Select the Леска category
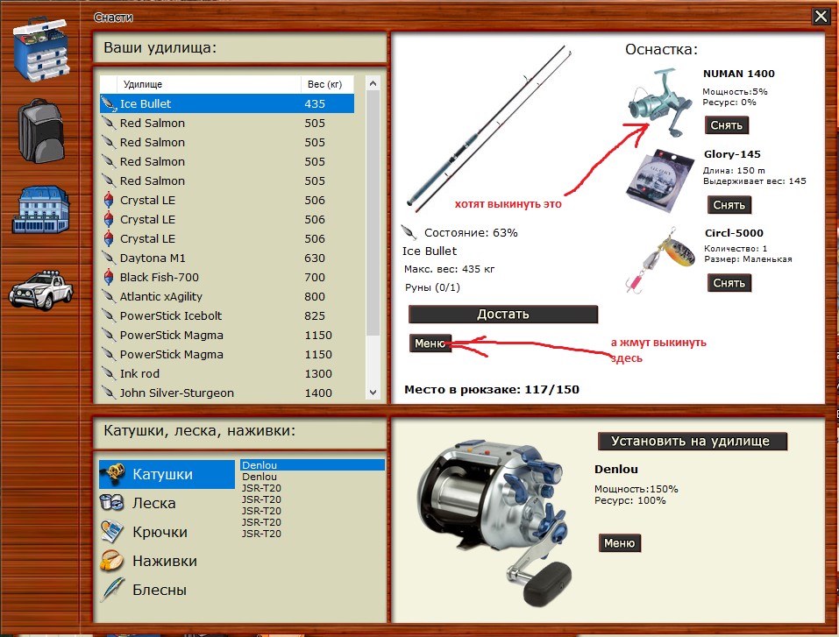The height and width of the screenshot is (637, 839). tap(153, 503)
